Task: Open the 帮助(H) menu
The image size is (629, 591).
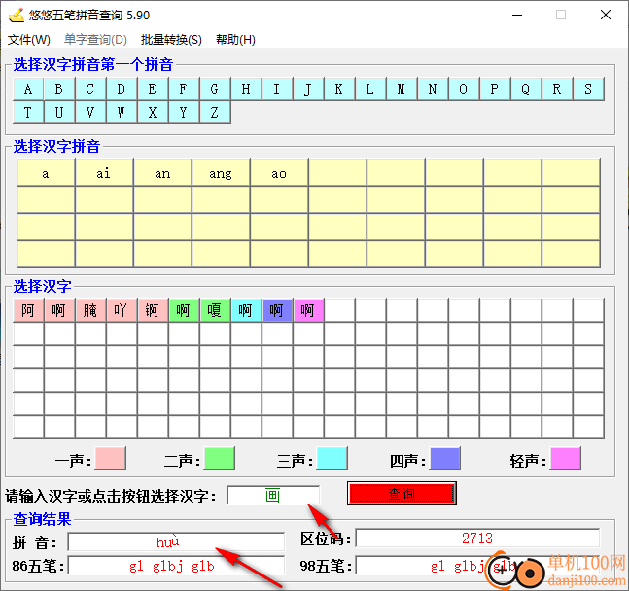Action: [x=235, y=40]
